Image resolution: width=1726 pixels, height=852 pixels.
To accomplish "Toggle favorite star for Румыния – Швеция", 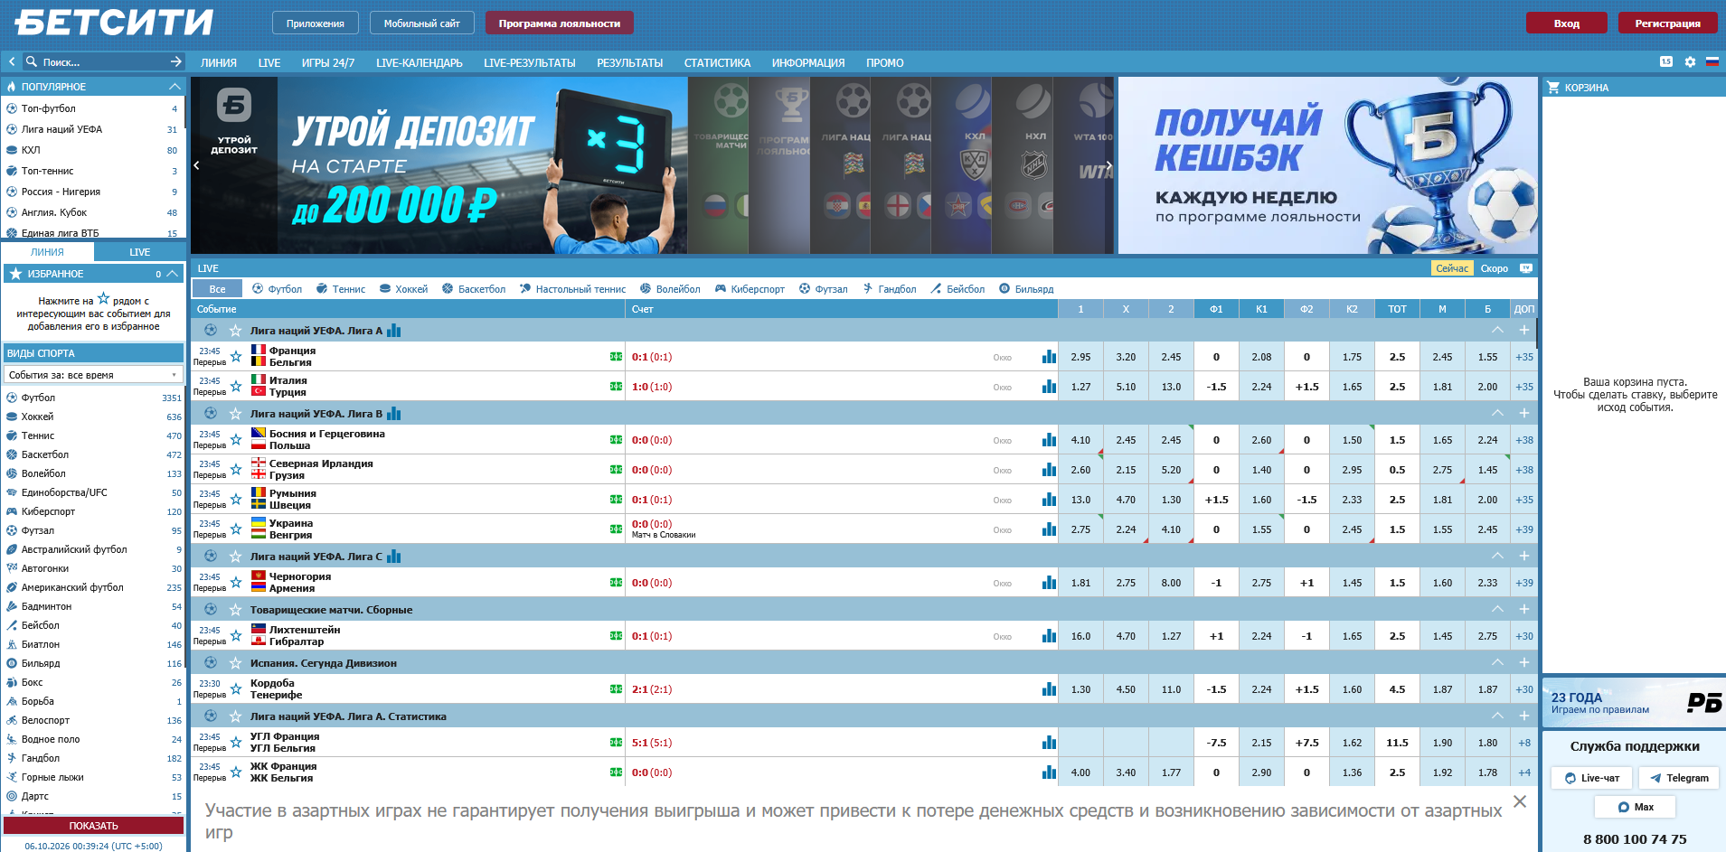I will 236,500.
